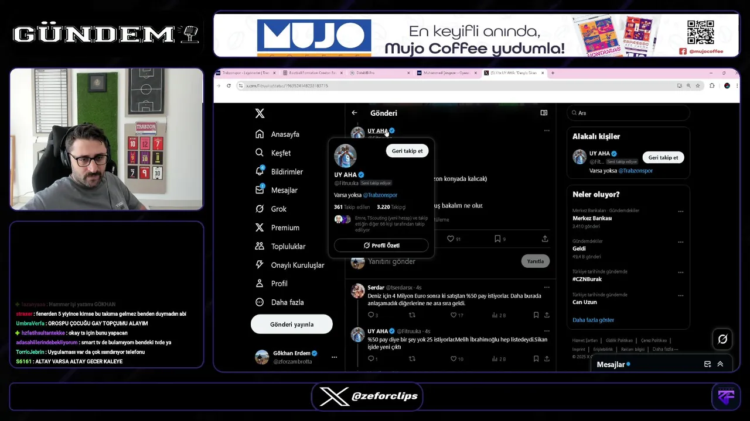Compose new message in Mesajlar drawer
The image size is (750, 421).
tap(707, 364)
